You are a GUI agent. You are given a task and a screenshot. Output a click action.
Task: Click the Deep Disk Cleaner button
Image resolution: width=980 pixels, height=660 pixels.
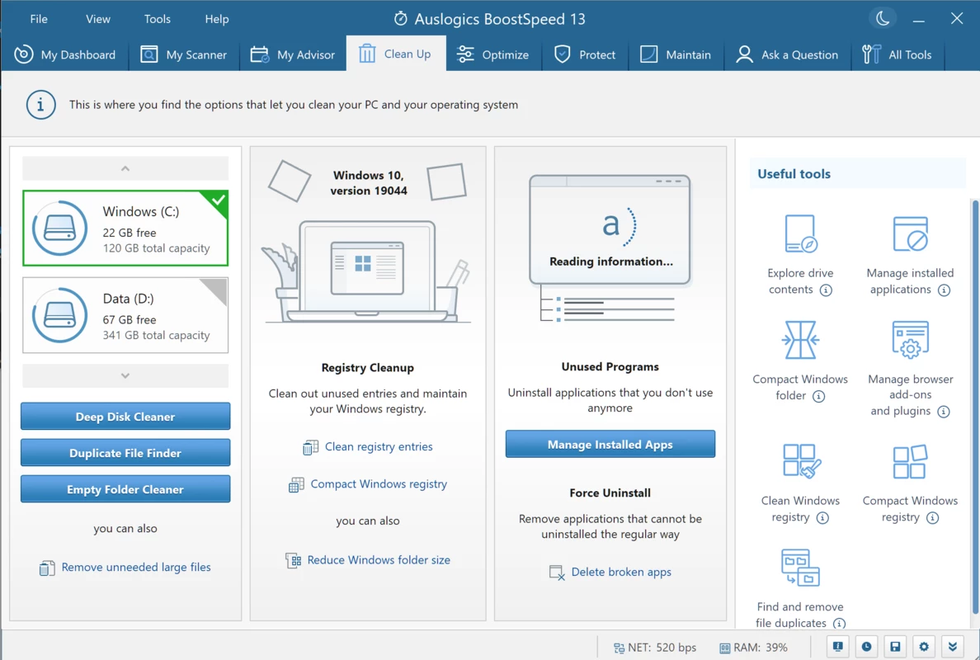(125, 417)
